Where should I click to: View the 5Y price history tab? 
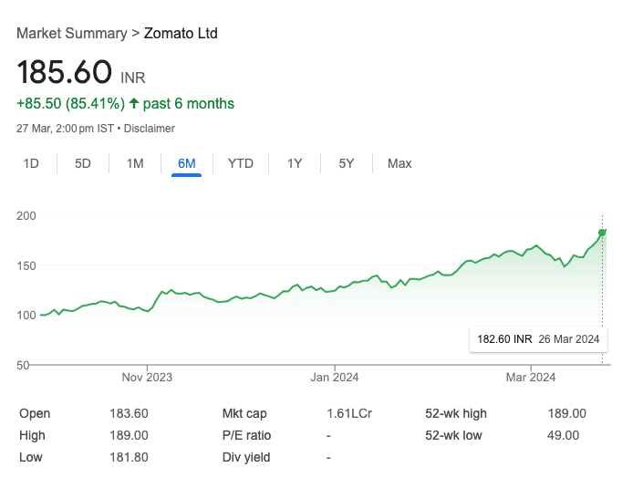coord(347,163)
